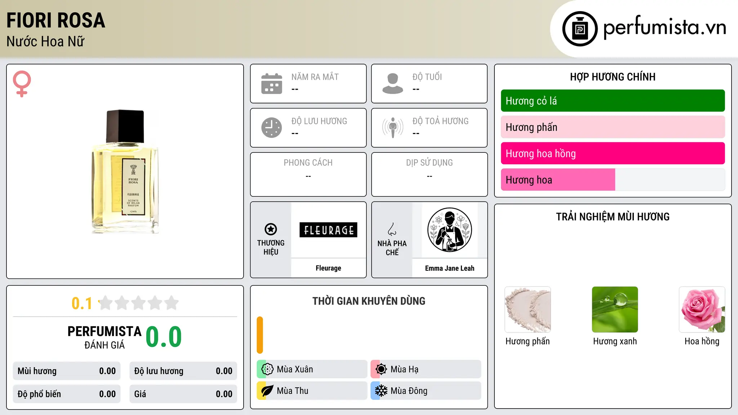Select the Hoa hồng rose note image
The height and width of the screenshot is (415, 738).
tap(702, 309)
